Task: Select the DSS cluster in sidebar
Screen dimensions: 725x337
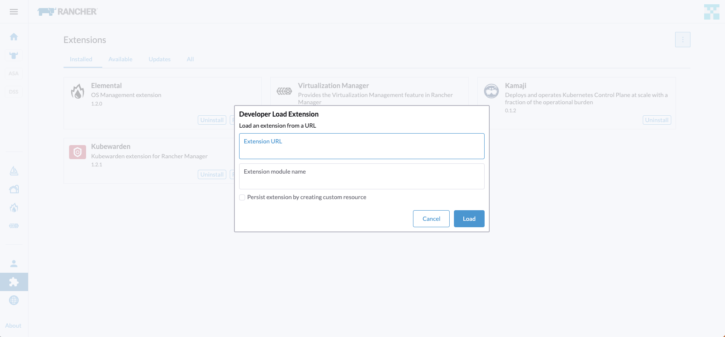Action: pos(14,91)
